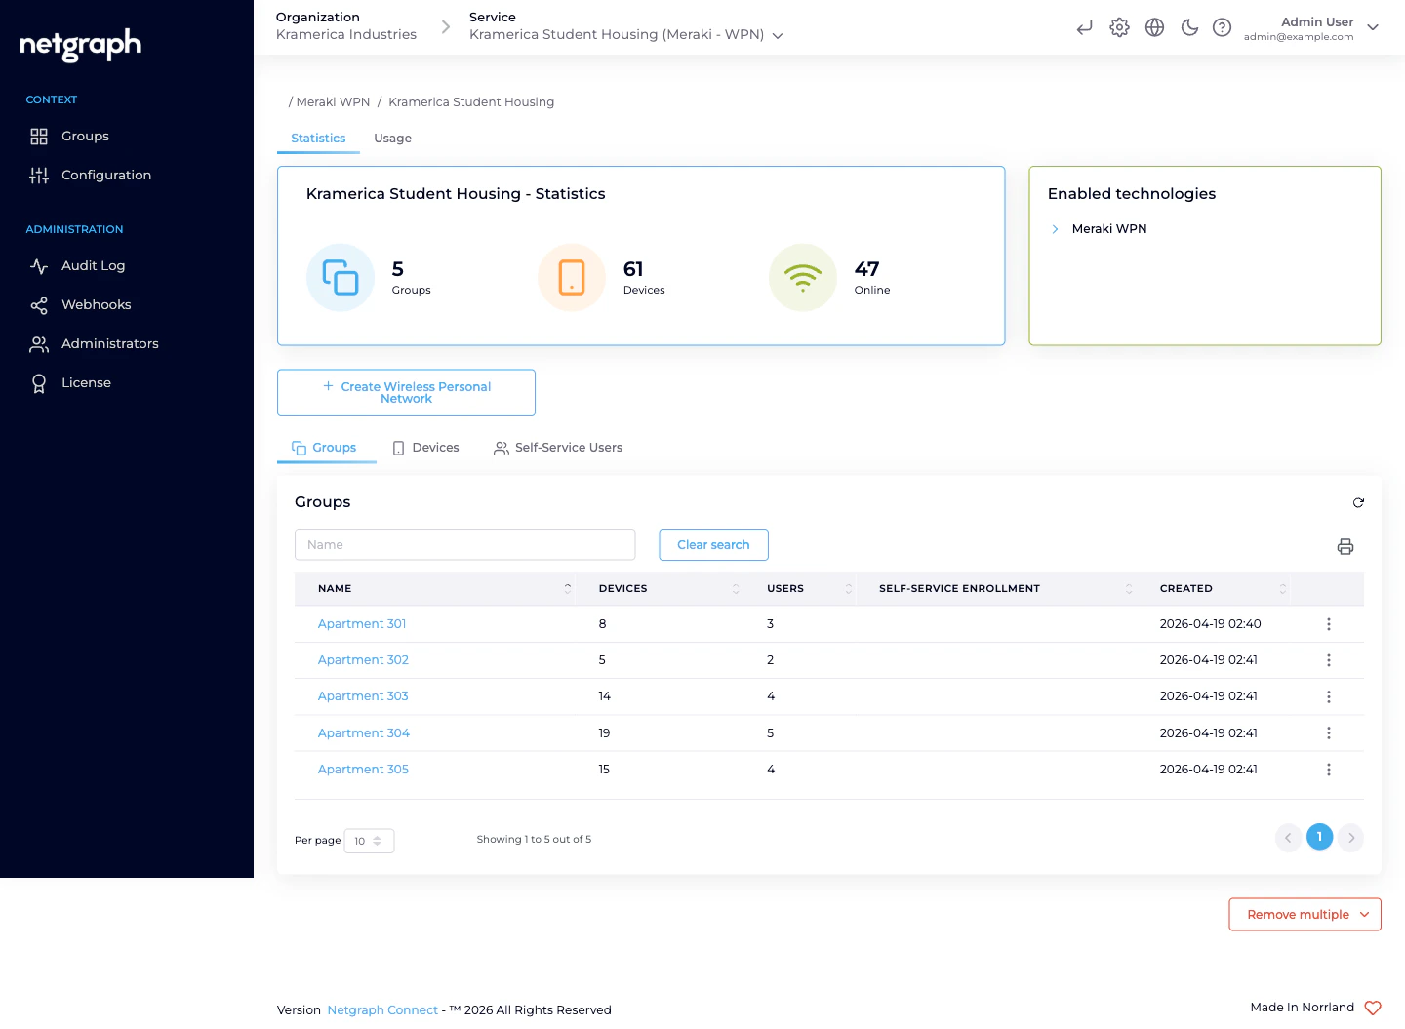Open the Apartment 303 group
The width and height of the screenshot is (1405, 1029).
tap(363, 695)
